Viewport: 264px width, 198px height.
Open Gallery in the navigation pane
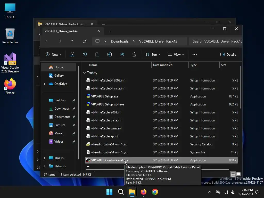pos(59,76)
